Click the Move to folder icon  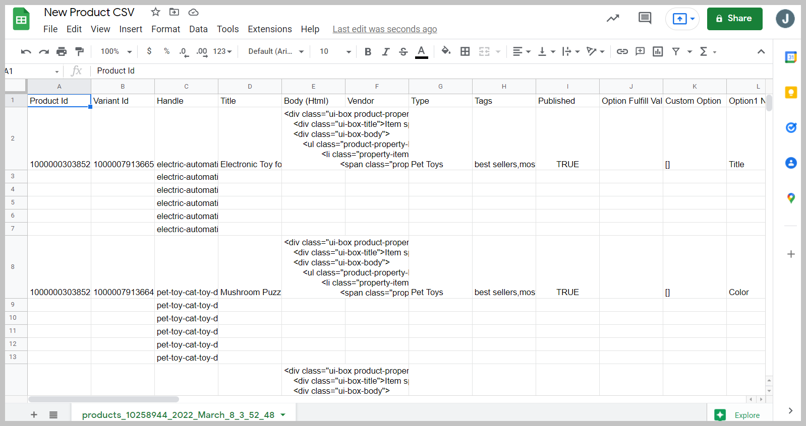(x=174, y=12)
